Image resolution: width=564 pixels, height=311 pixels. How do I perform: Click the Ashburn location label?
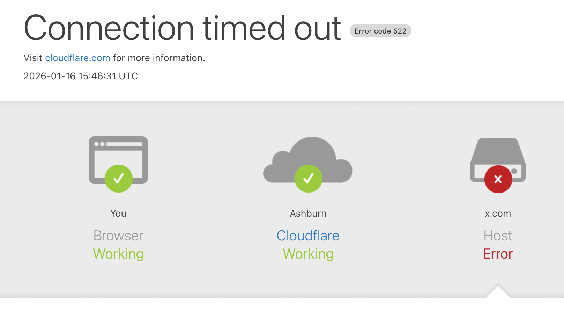point(308,214)
